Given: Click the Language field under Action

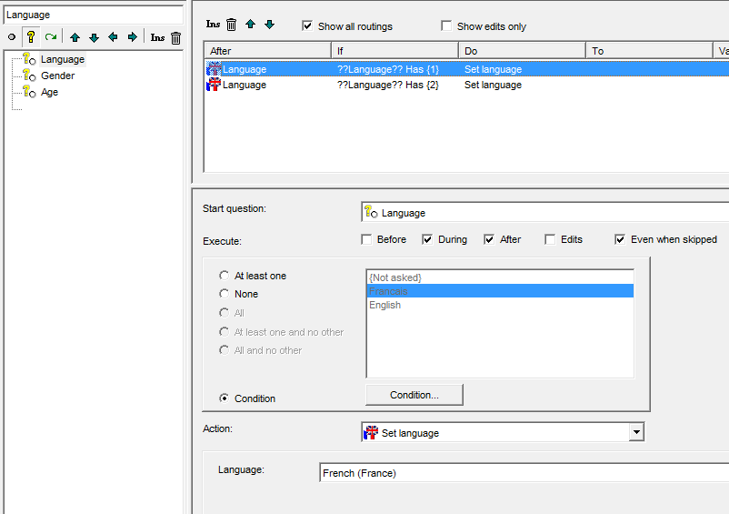Looking at the screenshot, I should click(524, 473).
